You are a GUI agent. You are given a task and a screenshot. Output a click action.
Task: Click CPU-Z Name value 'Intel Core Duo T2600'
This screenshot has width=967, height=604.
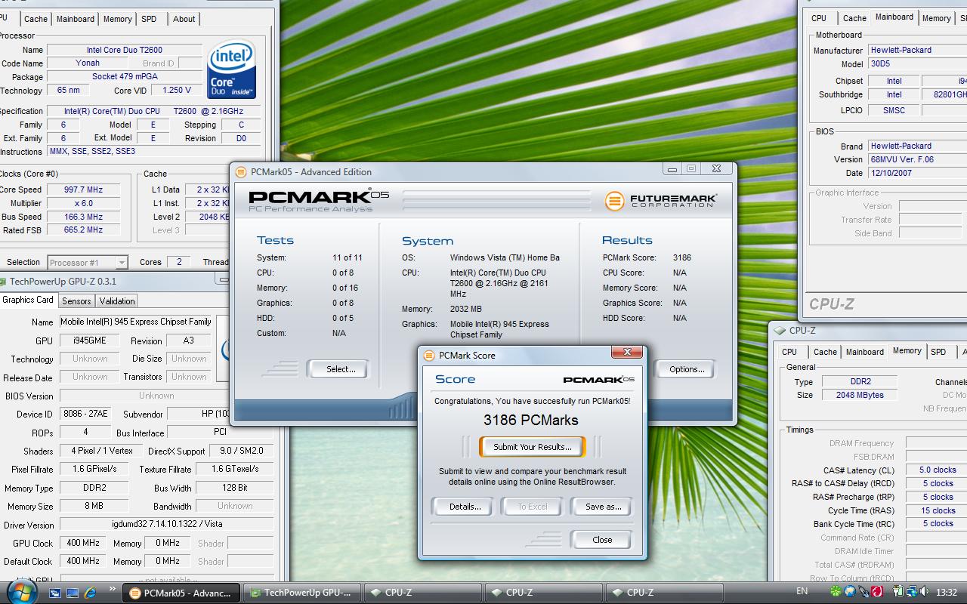(125, 50)
